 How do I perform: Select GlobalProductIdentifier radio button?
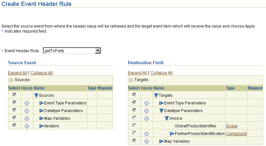point(134,125)
